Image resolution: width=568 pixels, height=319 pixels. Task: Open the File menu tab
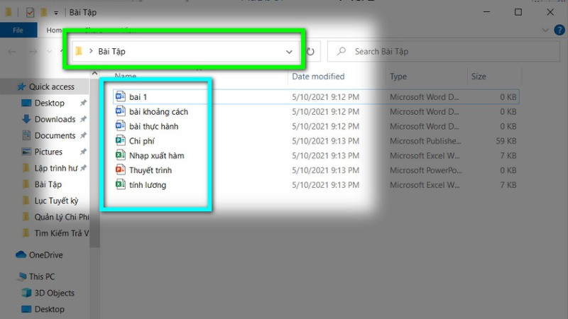click(18, 30)
